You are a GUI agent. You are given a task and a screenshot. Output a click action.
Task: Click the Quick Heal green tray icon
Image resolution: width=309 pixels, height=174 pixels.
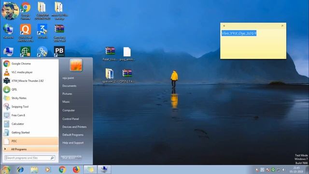(x=273, y=170)
